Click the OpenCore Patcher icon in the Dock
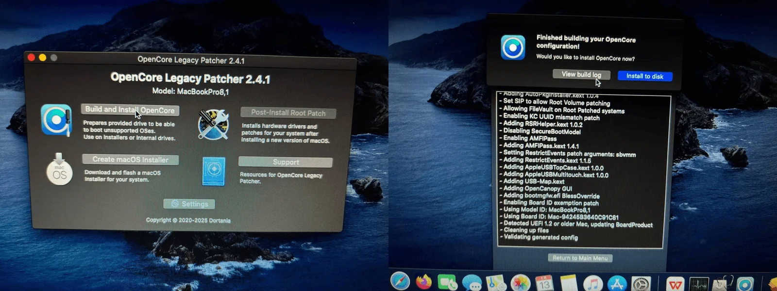This screenshot has height=291, width=777. [745, 285]
